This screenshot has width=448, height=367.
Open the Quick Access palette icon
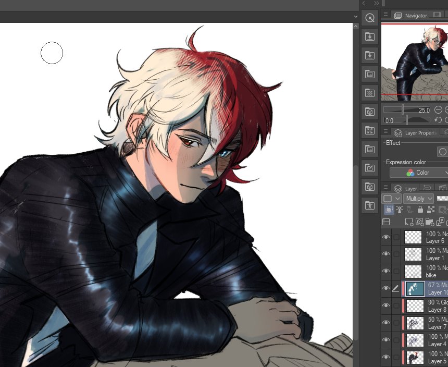click(370, 18)
